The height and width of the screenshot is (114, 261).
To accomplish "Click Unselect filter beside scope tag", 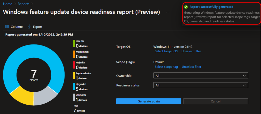I will 191,67.
